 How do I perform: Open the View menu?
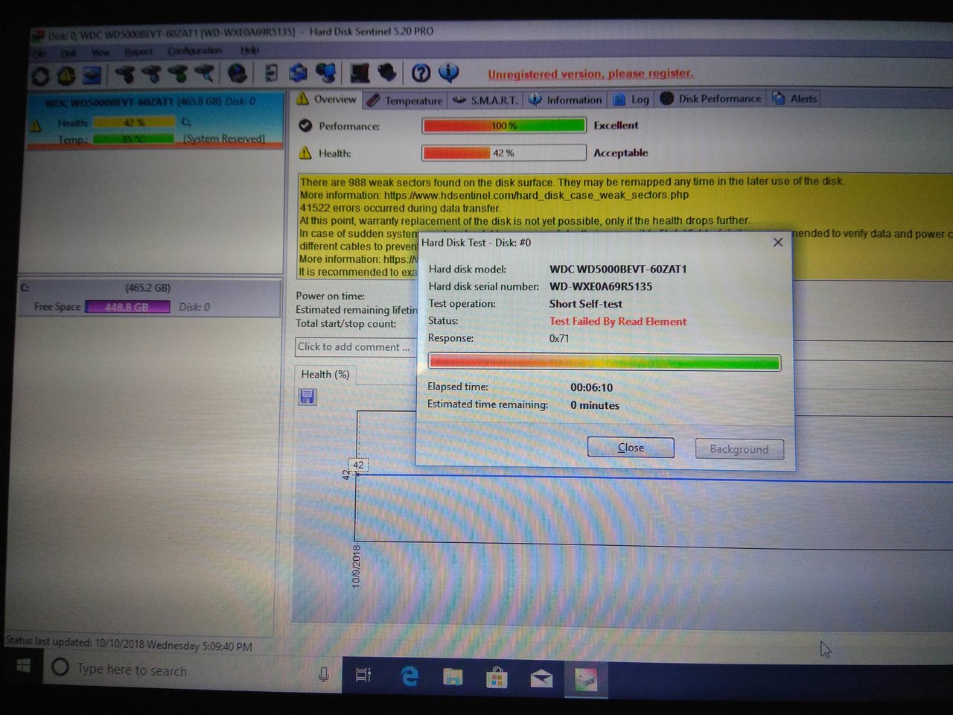[101, 52]
